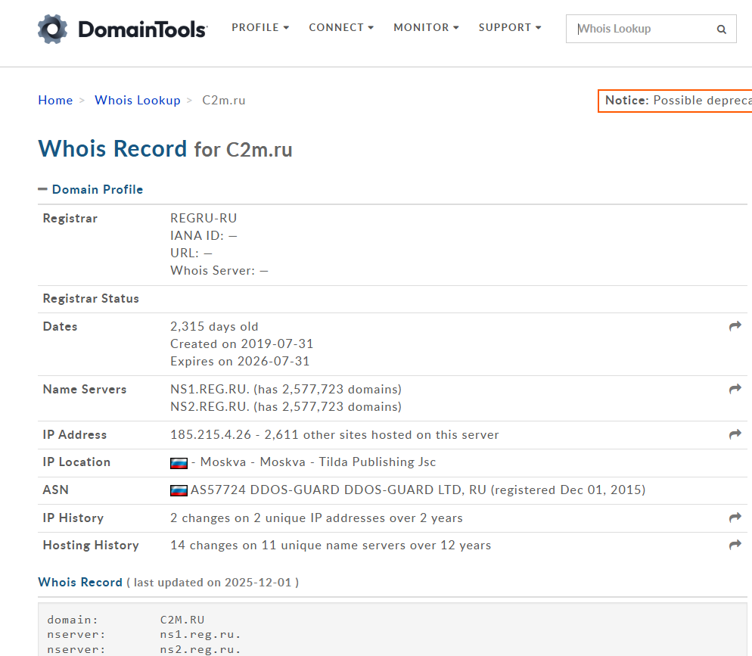Open IP History via its arrow icon
Screen dimensions: 752x656
[735, 518]
